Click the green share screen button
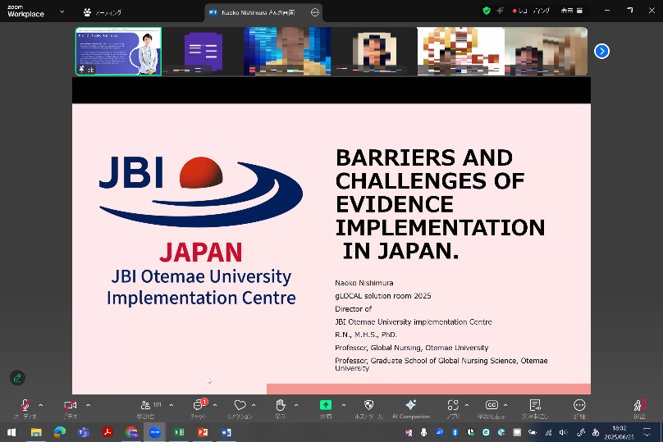This screenshot has height=442, width=663. 326,405
